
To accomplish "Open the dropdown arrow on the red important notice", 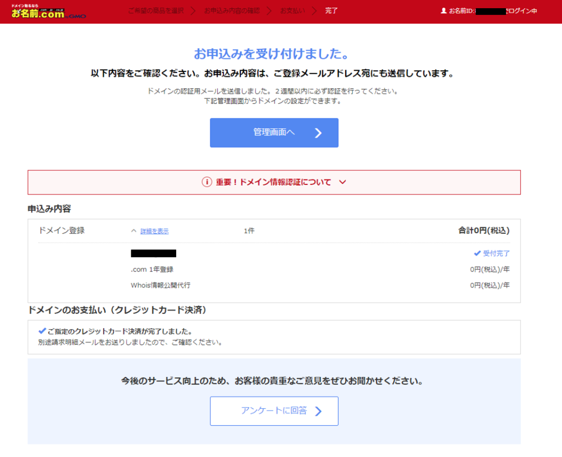I will pyautogui.click(x=343, y=183).
